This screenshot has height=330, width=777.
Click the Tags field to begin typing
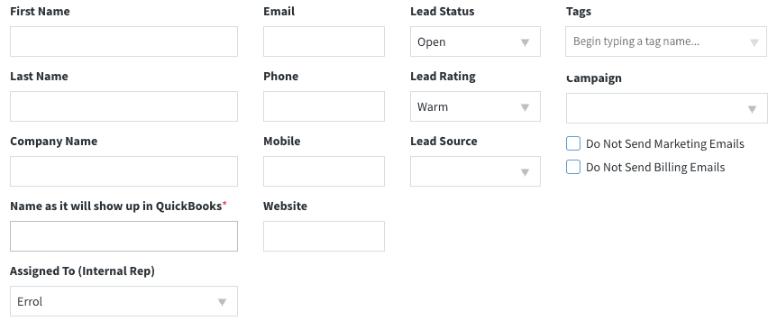tap(666, 41)
